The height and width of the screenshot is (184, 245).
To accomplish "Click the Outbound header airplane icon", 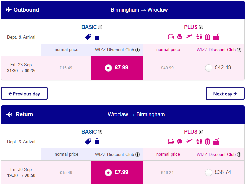I will [9, 10].
